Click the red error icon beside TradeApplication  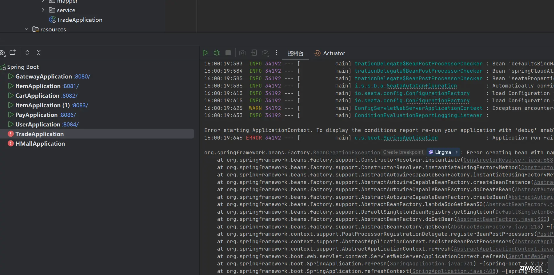[11, 134]
